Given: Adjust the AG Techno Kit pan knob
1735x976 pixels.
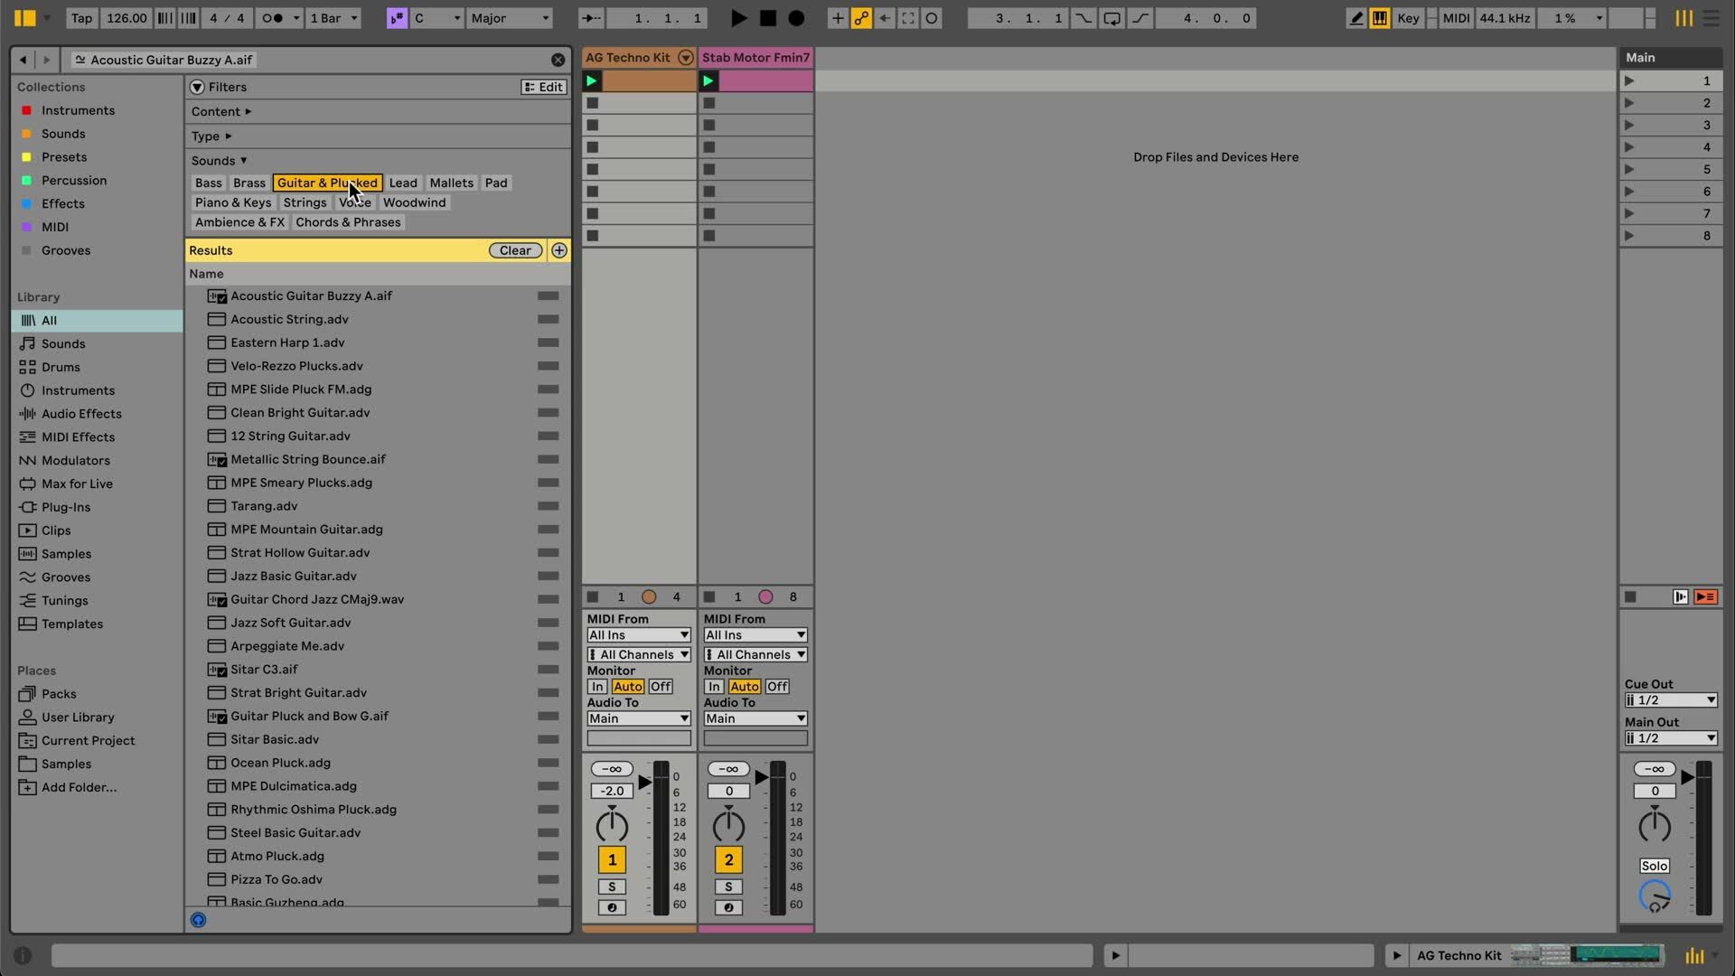Looking at the screenshot, I should (x=612, y=826).
